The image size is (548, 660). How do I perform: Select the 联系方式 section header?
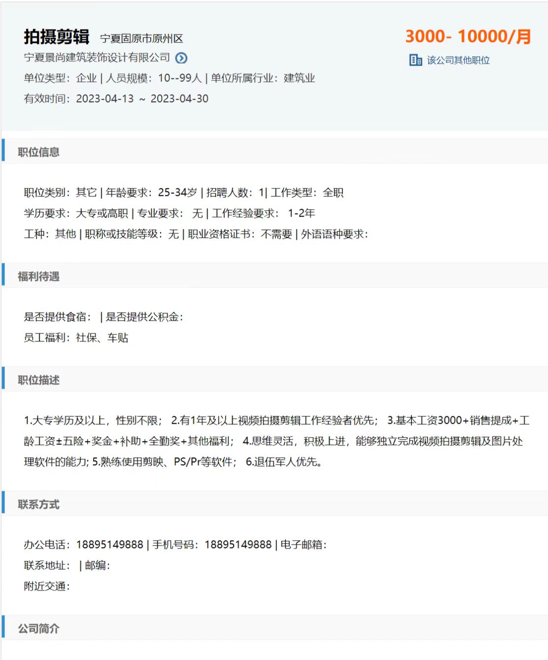(38, 504)
